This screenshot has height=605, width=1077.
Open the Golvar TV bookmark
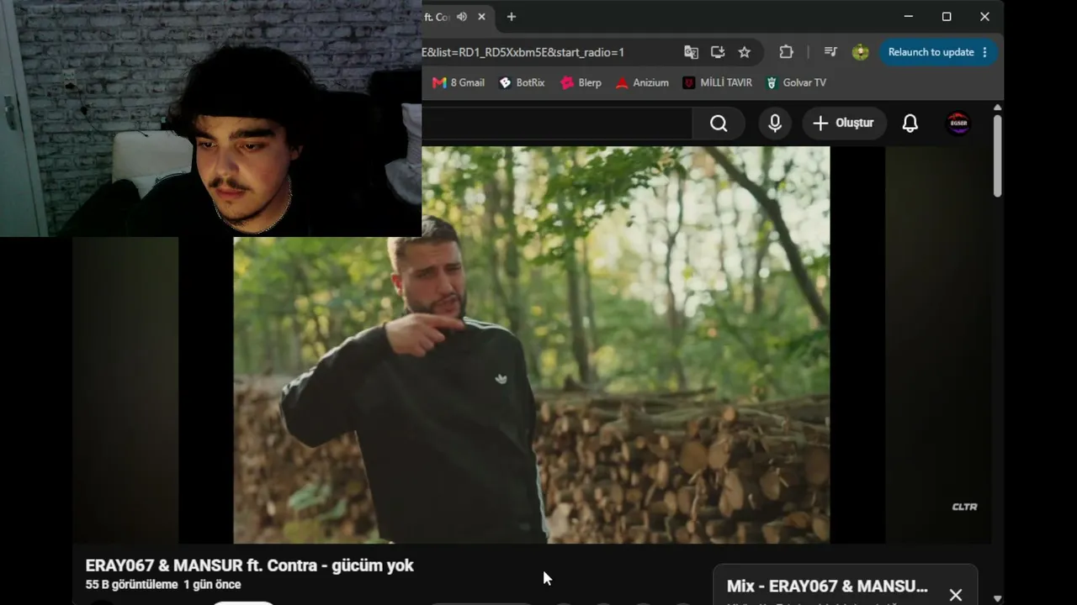(x=796, y=82)
